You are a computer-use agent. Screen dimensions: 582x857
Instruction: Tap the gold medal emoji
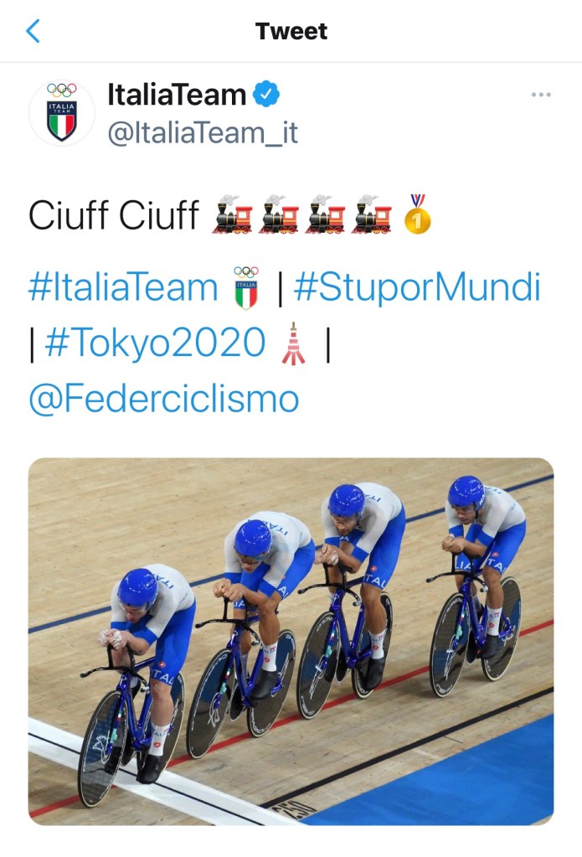pos(417,214)
